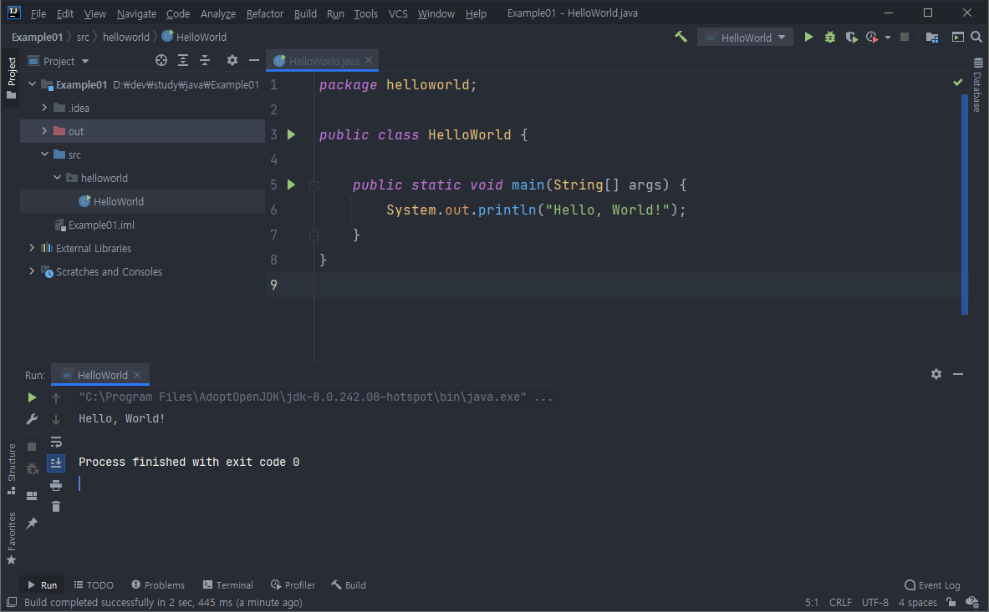
Task: Click the Restore Layout icon in Run panel
Action: 32,495
